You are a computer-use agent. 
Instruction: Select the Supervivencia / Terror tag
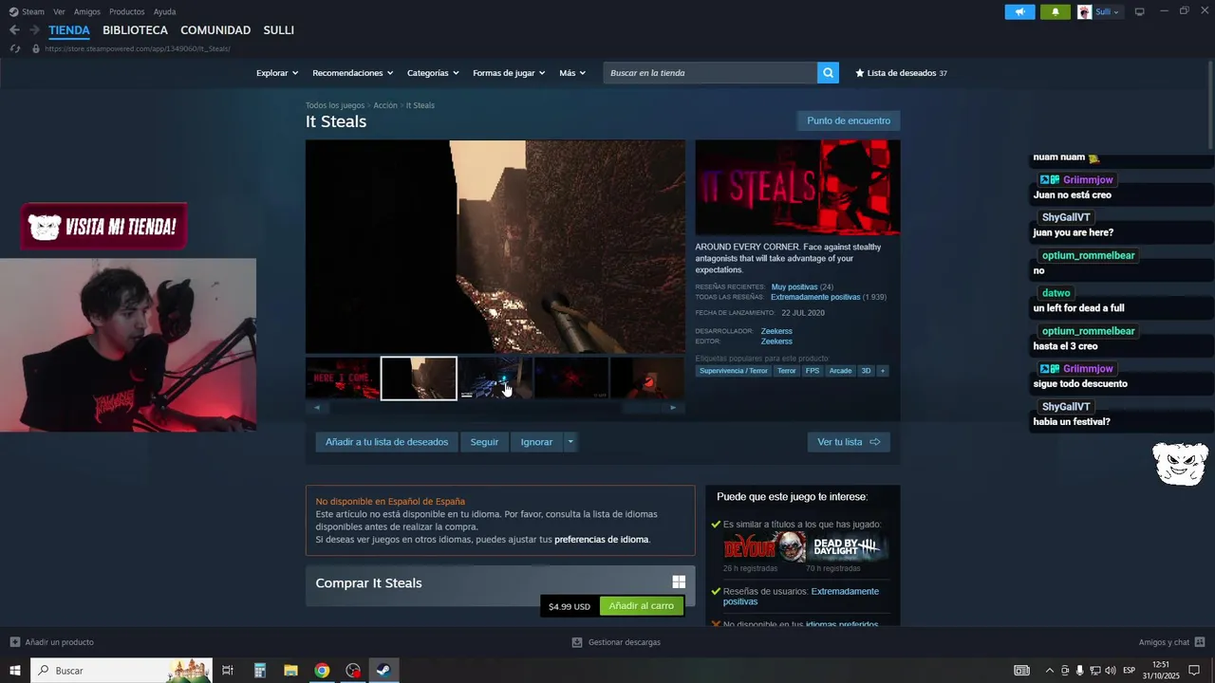[x=734, y=371]
